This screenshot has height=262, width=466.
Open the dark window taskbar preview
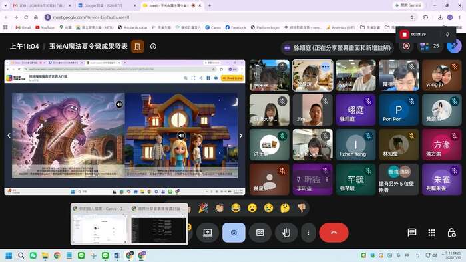[x=158, y=225]
